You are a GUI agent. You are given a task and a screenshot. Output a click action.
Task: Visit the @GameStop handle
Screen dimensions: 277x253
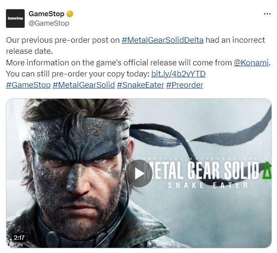pos(49,23)
